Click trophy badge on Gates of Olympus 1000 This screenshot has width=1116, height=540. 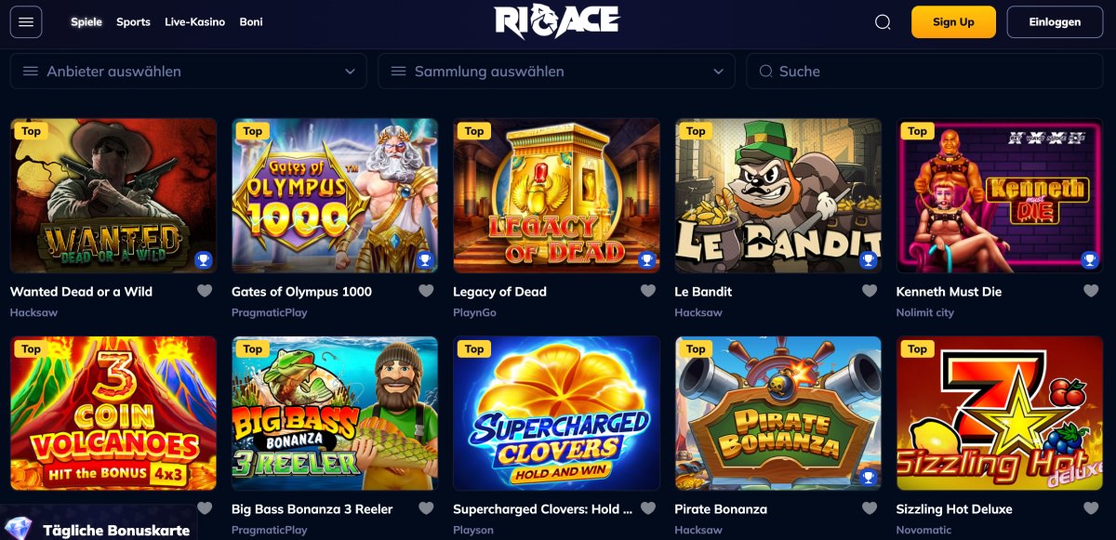pos(426,260)
